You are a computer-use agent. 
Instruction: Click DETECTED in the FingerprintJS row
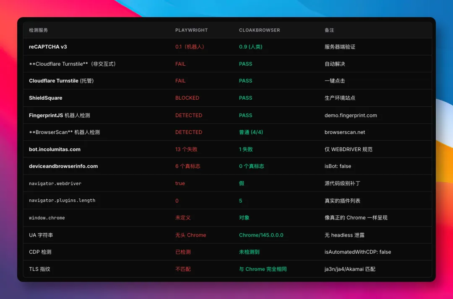click(188, 115)
